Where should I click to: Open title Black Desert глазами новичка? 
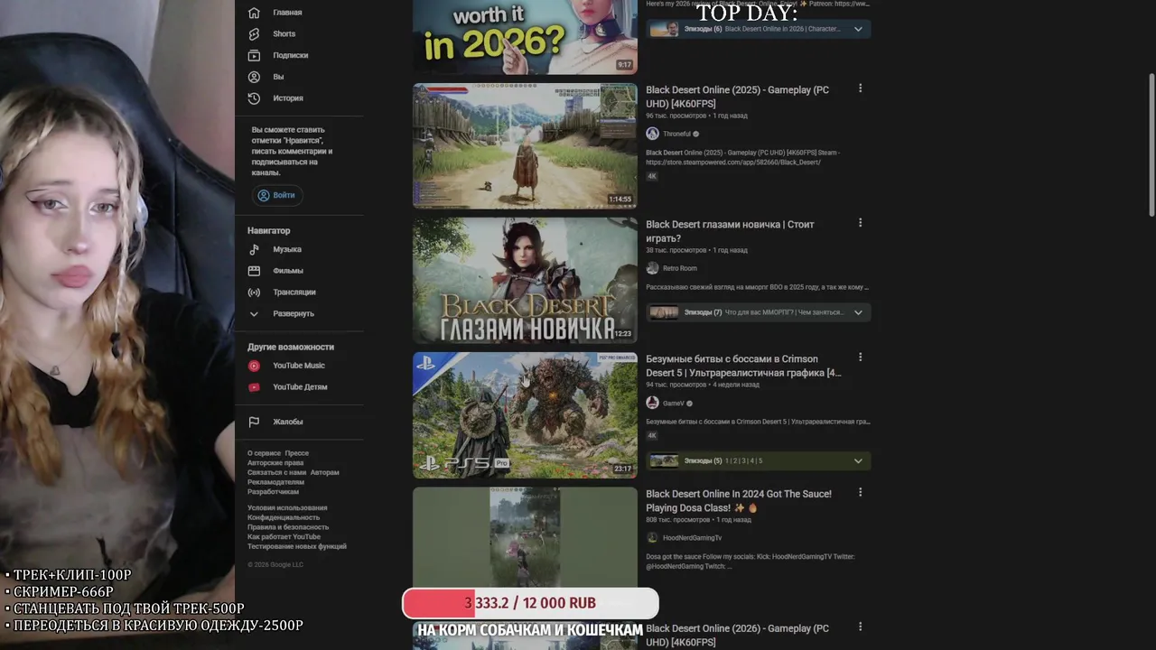coord(730,231)
